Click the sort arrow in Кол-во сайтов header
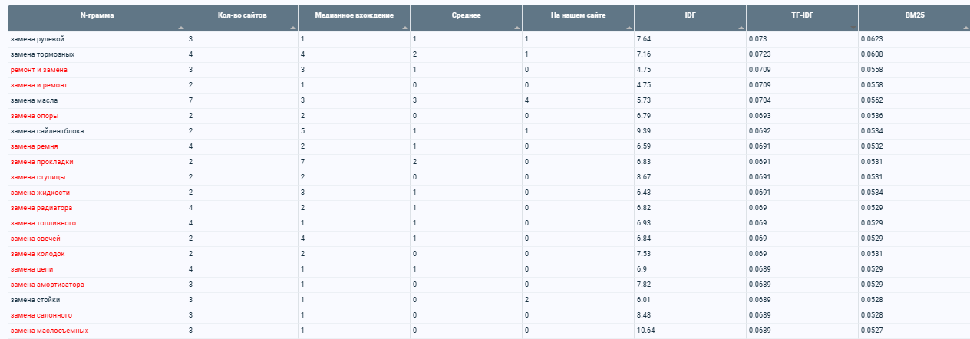The image size is (970, 339). tap(293, 28)
